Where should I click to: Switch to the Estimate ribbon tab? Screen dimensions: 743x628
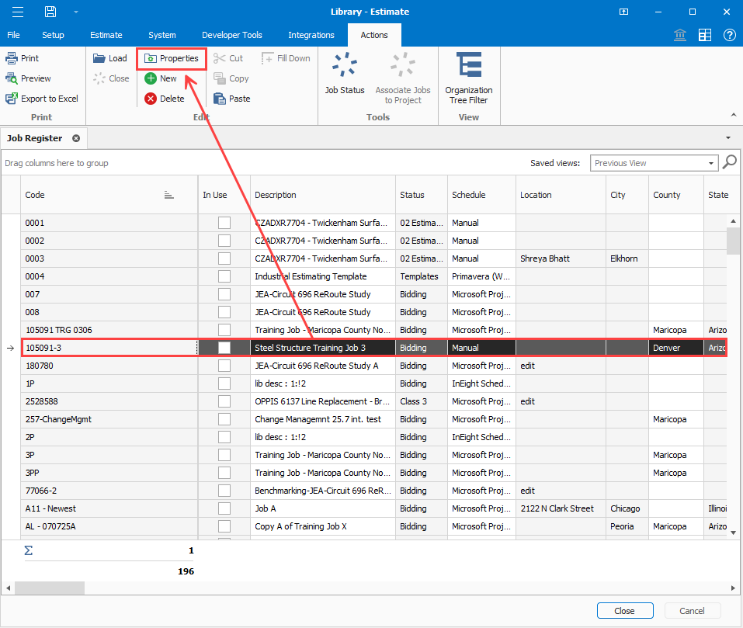pyautogui.click(x=106, y=35)
